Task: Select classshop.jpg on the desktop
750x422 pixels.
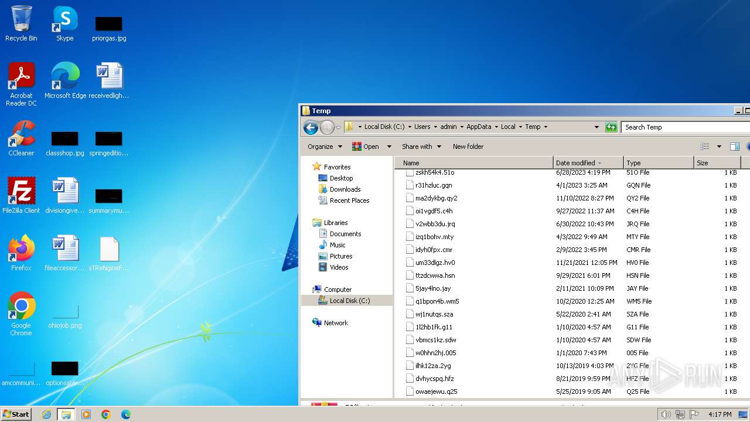Action: [65, 143]
